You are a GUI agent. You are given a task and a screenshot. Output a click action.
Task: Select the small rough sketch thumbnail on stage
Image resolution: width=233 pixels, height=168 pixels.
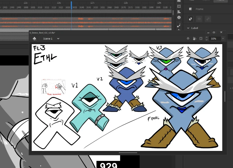click(x=53, y=87)
